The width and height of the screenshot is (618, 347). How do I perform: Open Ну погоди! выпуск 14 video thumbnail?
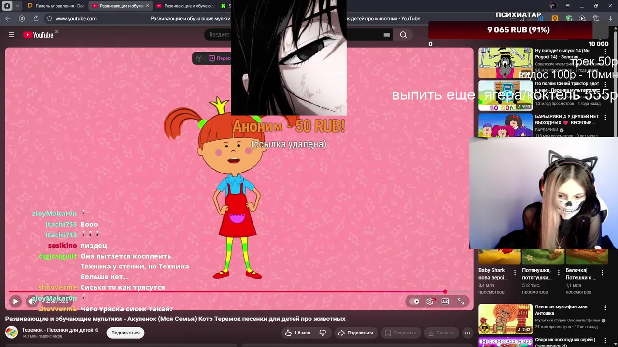click(x=506, y=63)
